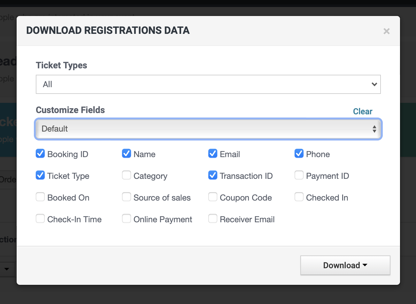This screenshot has width=416, height=304.
Task: Open the Ticket Types dropdown showing All
Action: pyautogui.click(x=208, y=84)
